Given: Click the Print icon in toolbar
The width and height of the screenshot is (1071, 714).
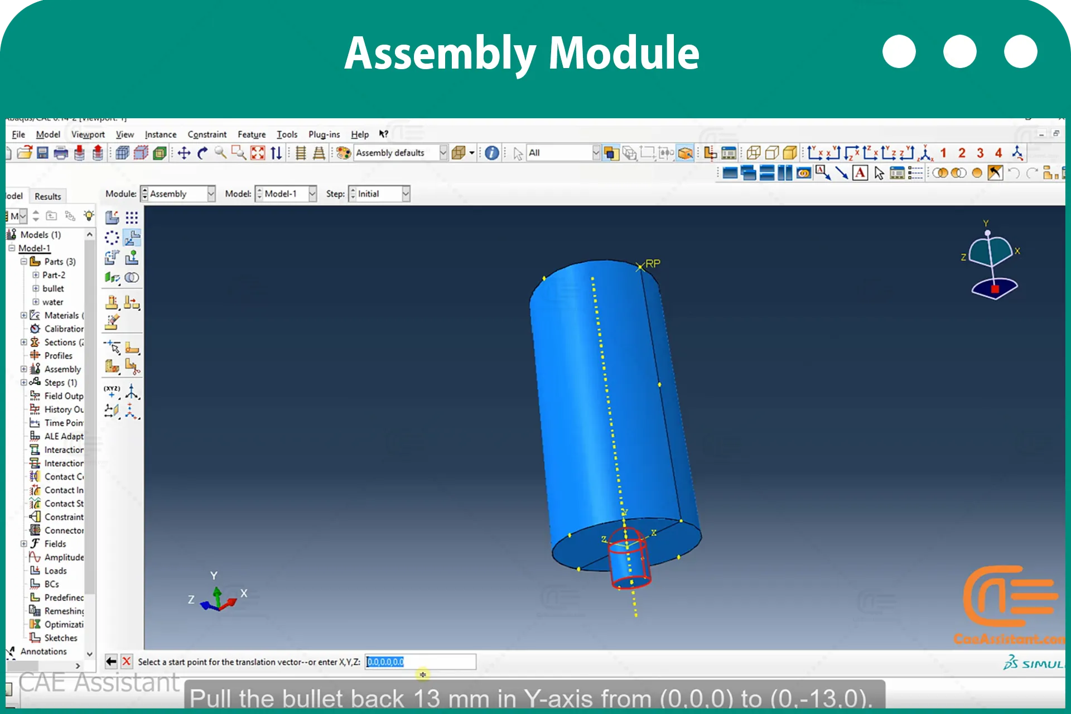Looking at the screenshot, I should point(61,153).
